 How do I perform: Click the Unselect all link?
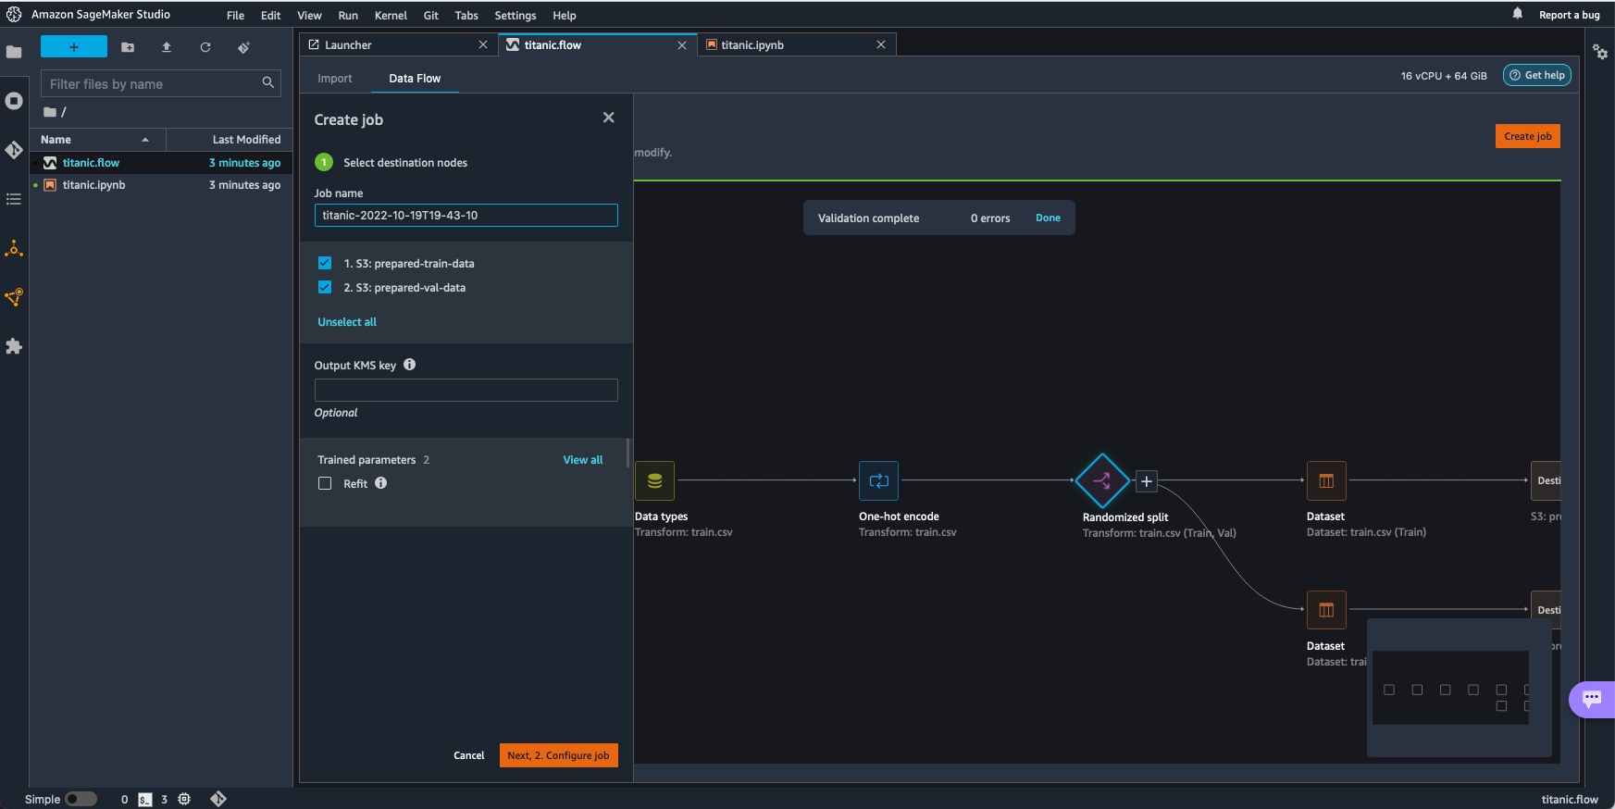(x=347, y=322)
